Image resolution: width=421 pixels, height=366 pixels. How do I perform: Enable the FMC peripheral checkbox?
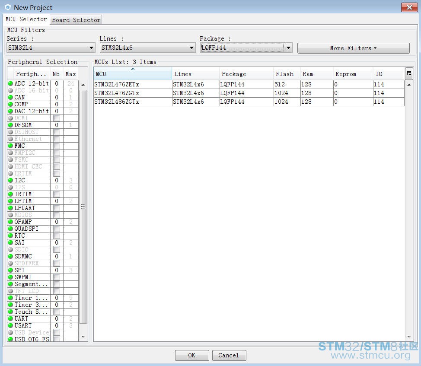click(x=57, y=146)
